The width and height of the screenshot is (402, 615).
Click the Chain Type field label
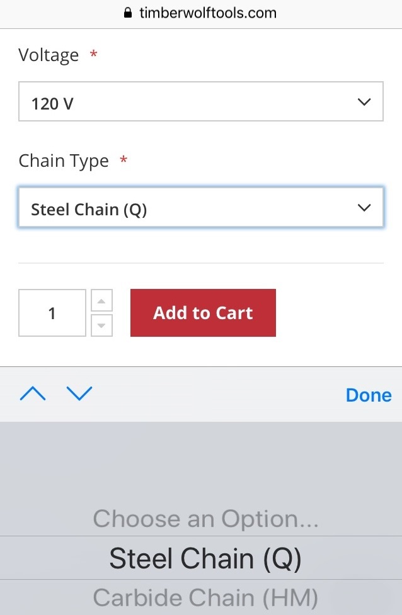64,161
